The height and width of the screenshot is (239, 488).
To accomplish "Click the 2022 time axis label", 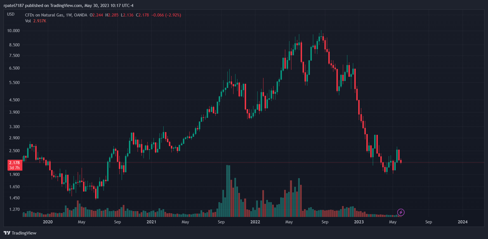I will 255,222.
